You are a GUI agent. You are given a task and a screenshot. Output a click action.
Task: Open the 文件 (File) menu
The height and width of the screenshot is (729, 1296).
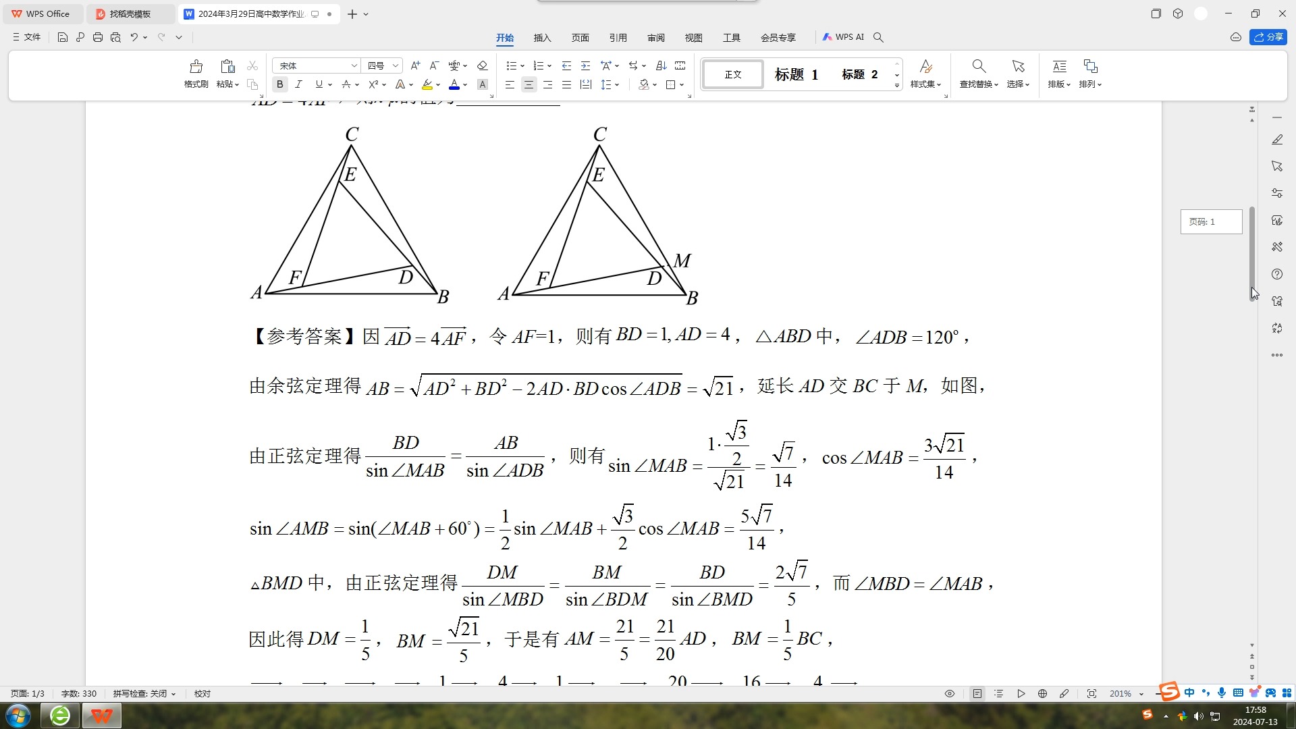[27, 37]
